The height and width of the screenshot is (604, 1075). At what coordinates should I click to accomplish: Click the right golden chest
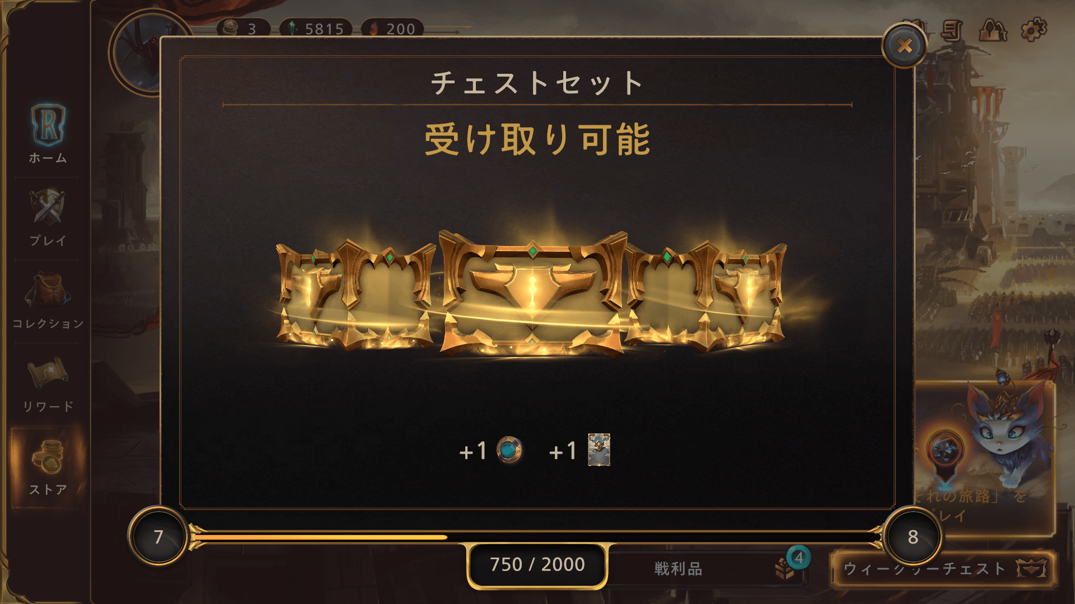click(x=707, y=295)
